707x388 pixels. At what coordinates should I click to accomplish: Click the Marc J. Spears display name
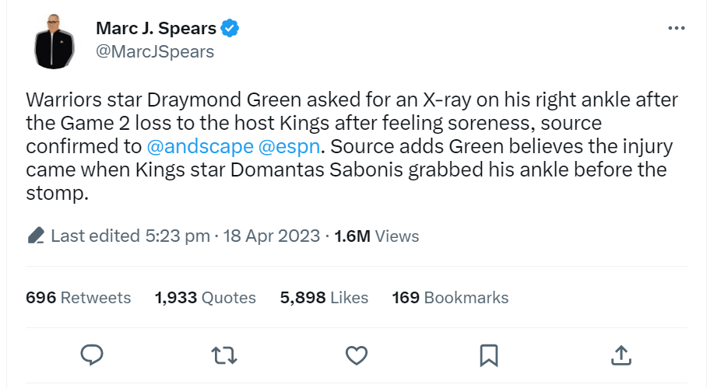156,29
